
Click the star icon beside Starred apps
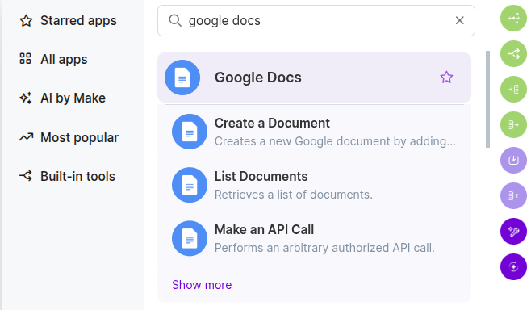tap(26, 21)
